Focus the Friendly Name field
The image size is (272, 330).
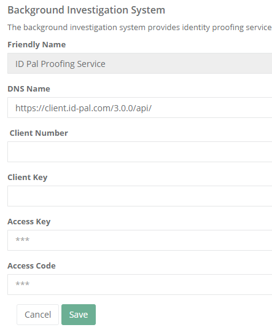tap(140, 63)
